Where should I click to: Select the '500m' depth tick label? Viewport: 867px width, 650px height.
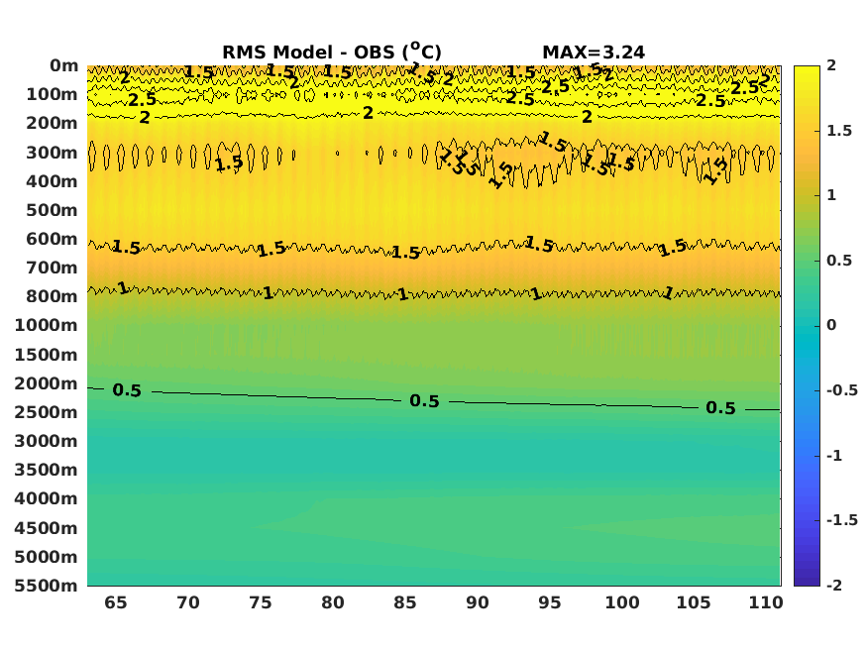(52, 211)
